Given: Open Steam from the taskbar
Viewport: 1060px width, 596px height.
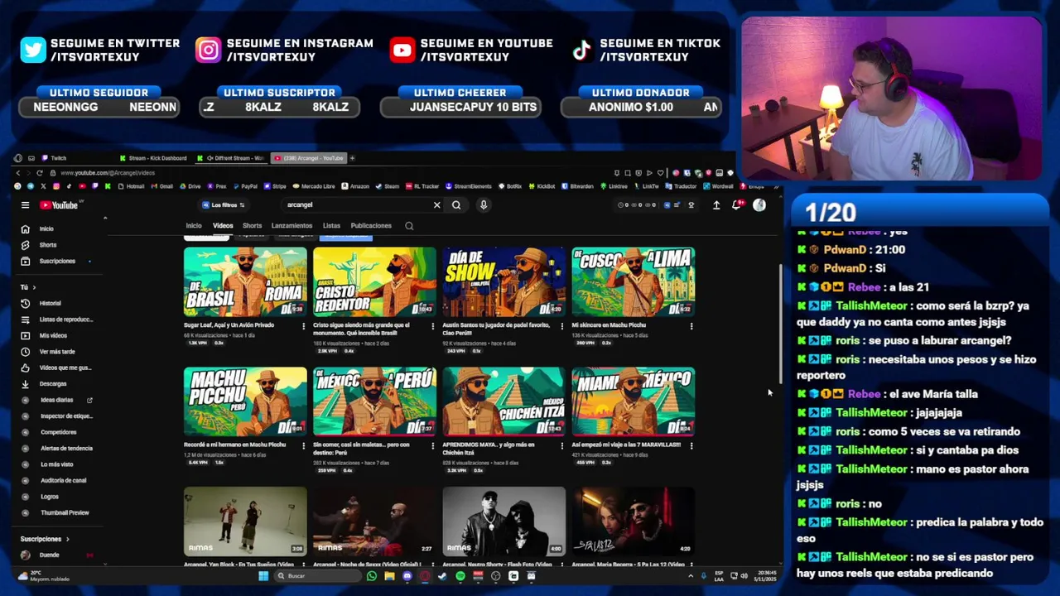Looking at the screenshot, I should [x=442, y=576].
